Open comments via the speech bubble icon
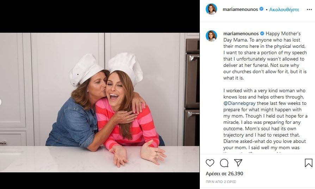Image resolution: width=315 pixels, height=189 pixels. click(224, 163)
